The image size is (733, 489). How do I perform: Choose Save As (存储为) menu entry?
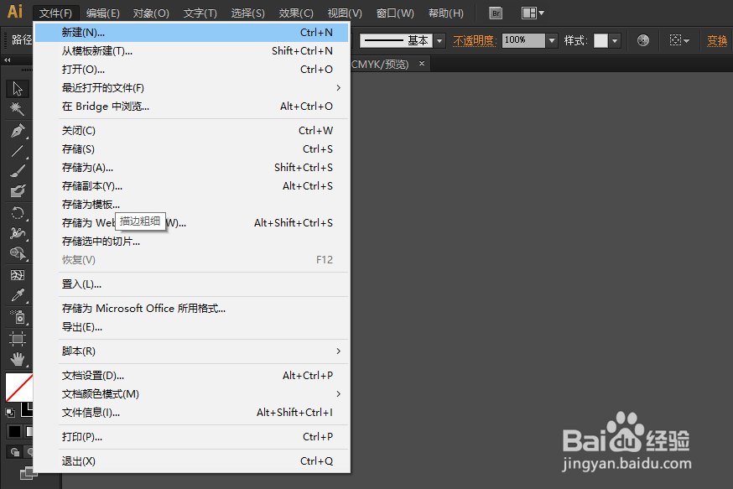192,168
